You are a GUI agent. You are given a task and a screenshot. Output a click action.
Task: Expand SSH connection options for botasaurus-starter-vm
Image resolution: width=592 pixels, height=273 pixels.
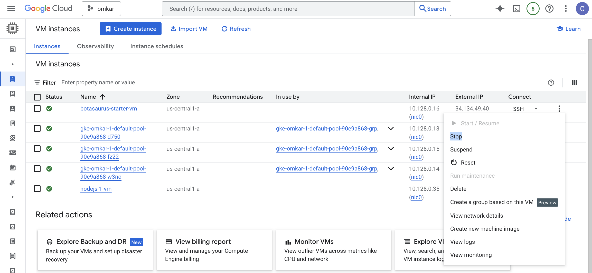(x=536, y=109)
